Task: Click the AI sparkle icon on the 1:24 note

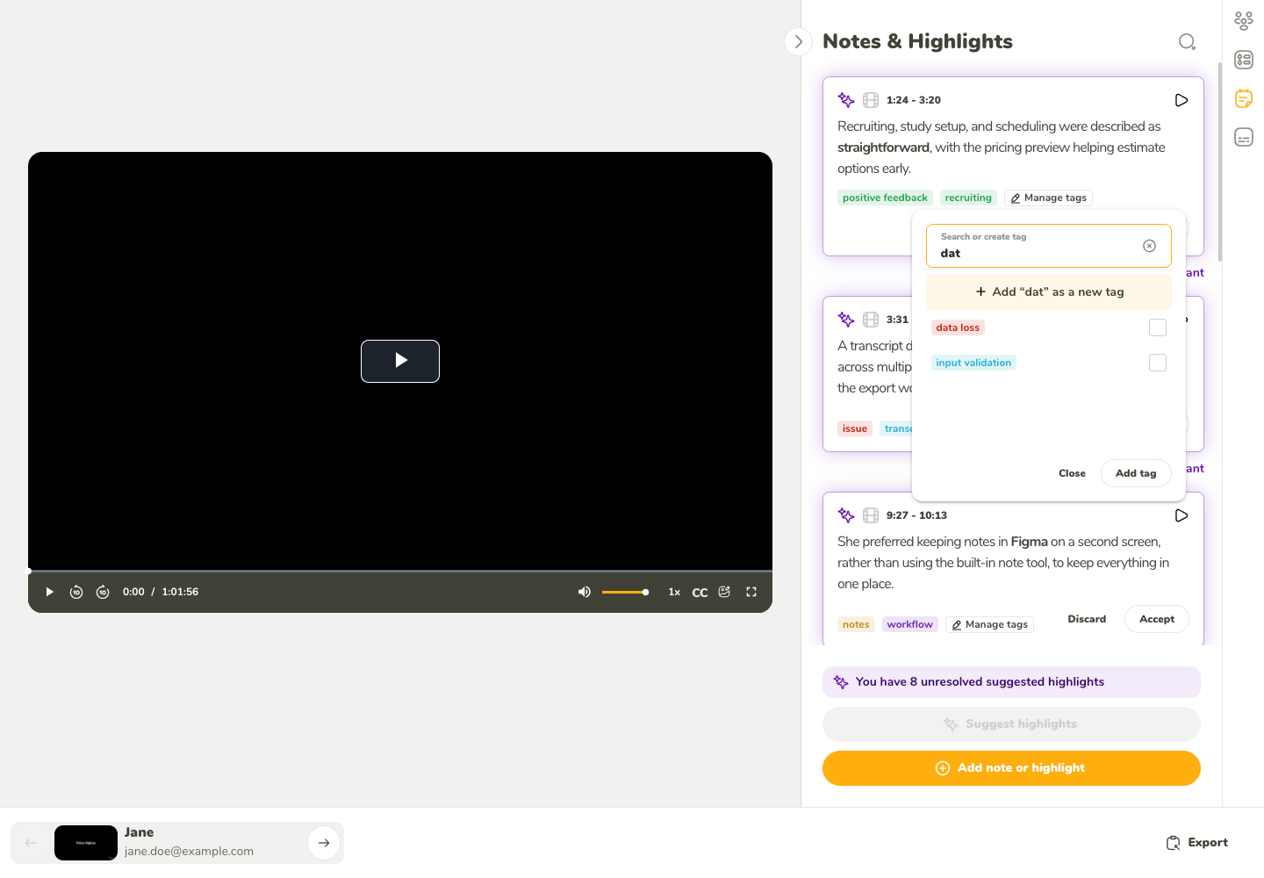Action: [846, 100]
